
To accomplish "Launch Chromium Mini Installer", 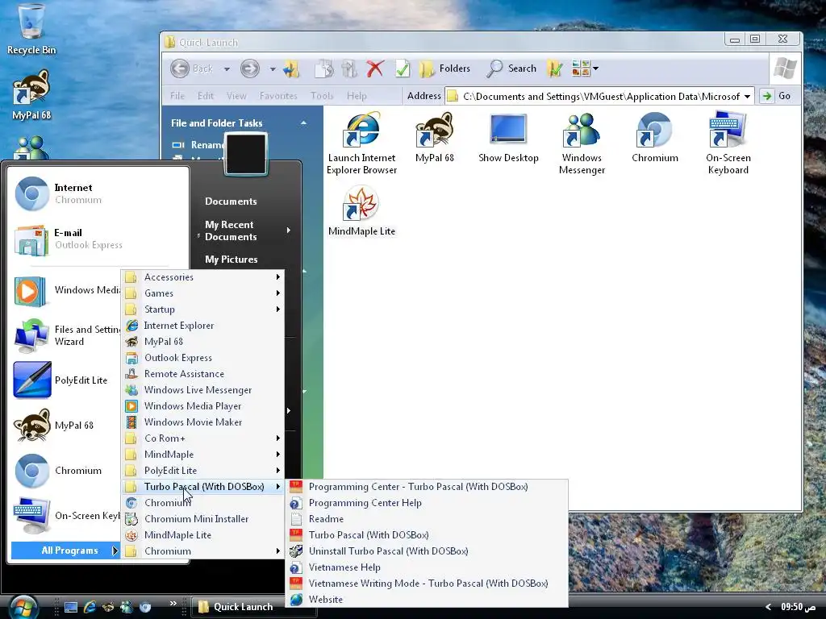I will (x=203, y=519).
